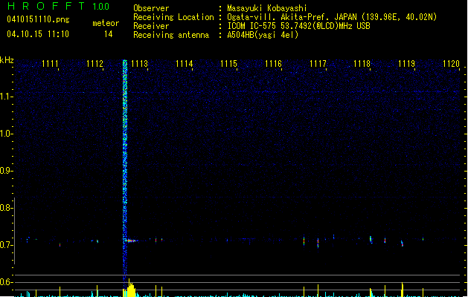
Task: Click the 0.7 frequency axis label
Action: [x=6, y=245]
